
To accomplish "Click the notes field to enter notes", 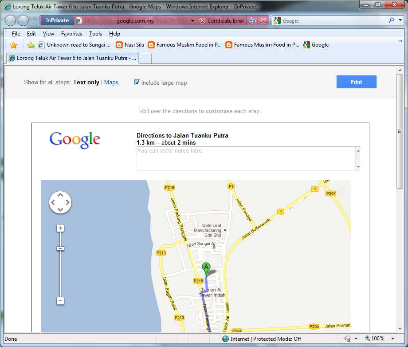I will pyautogui.click(x=244, y=158).
